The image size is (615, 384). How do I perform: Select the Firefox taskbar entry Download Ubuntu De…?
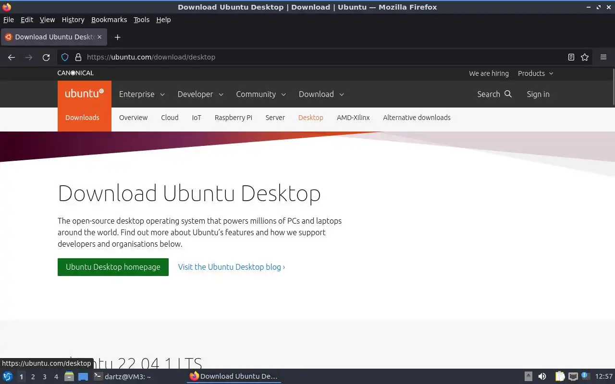234,377
